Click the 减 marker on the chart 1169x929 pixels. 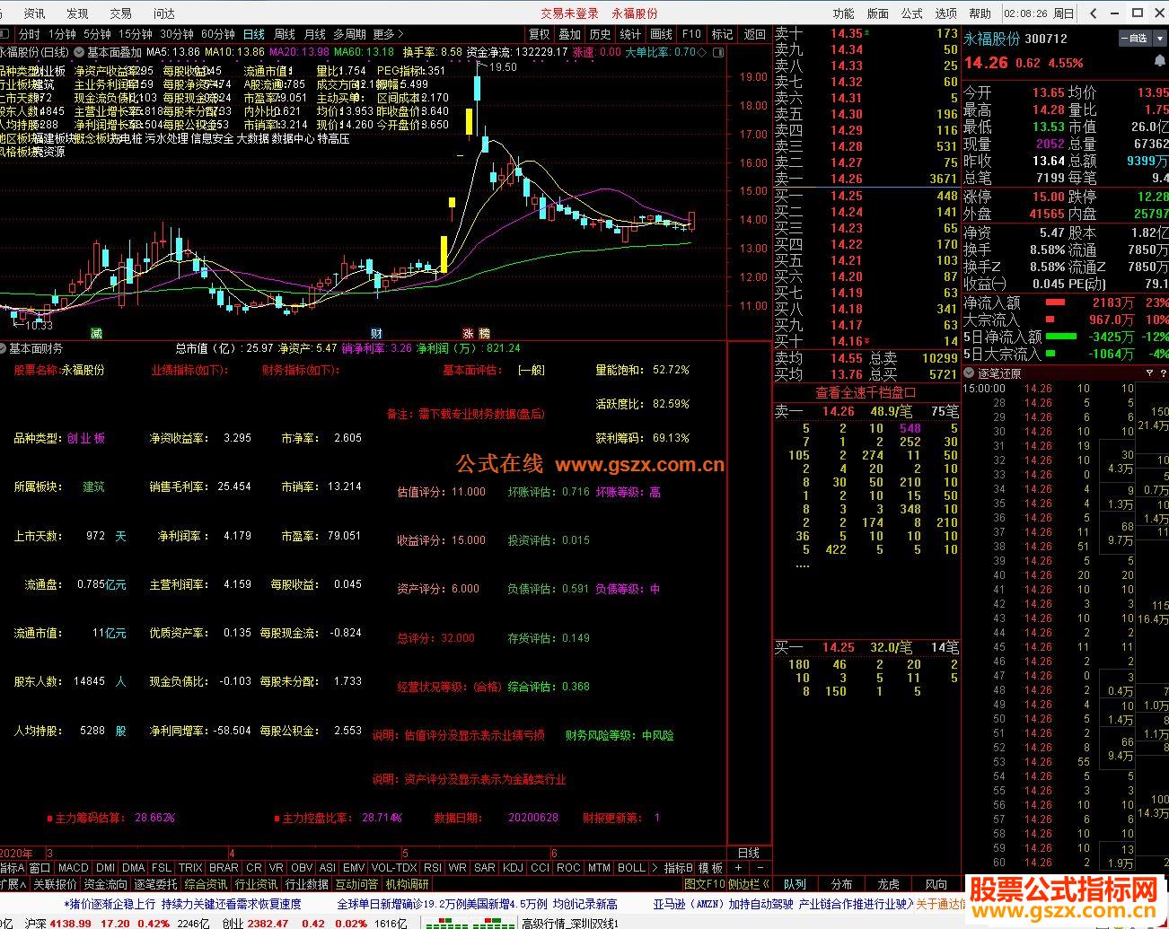pyautogui.click(x=97, y=333)
